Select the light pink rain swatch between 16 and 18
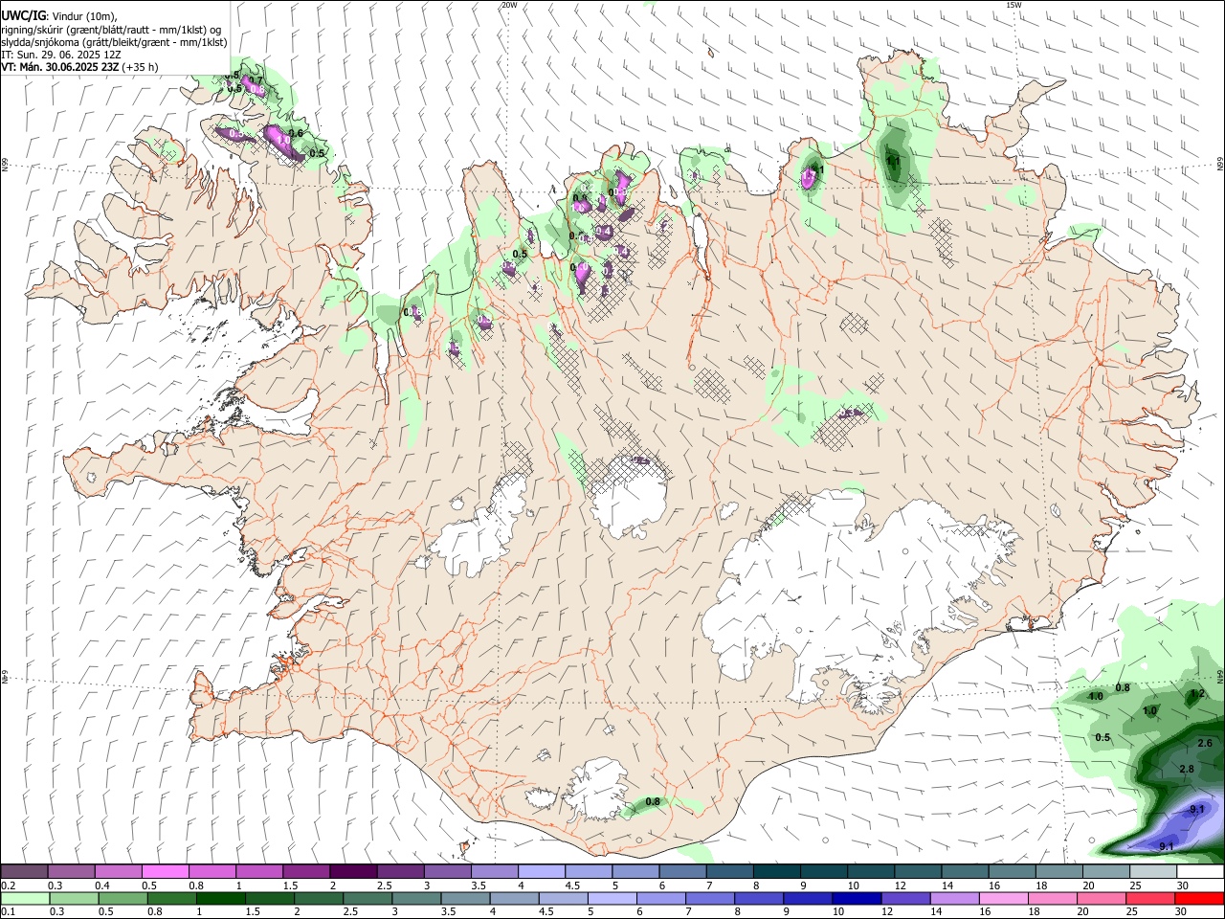Image resolution: width=1225 pixels, height=919 pixels. pos(1005,898)
